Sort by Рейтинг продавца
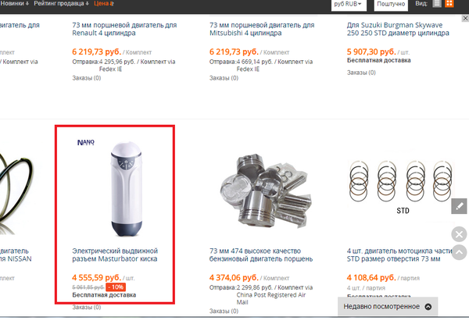Screen dimensions: 469x324 point(61,4)
